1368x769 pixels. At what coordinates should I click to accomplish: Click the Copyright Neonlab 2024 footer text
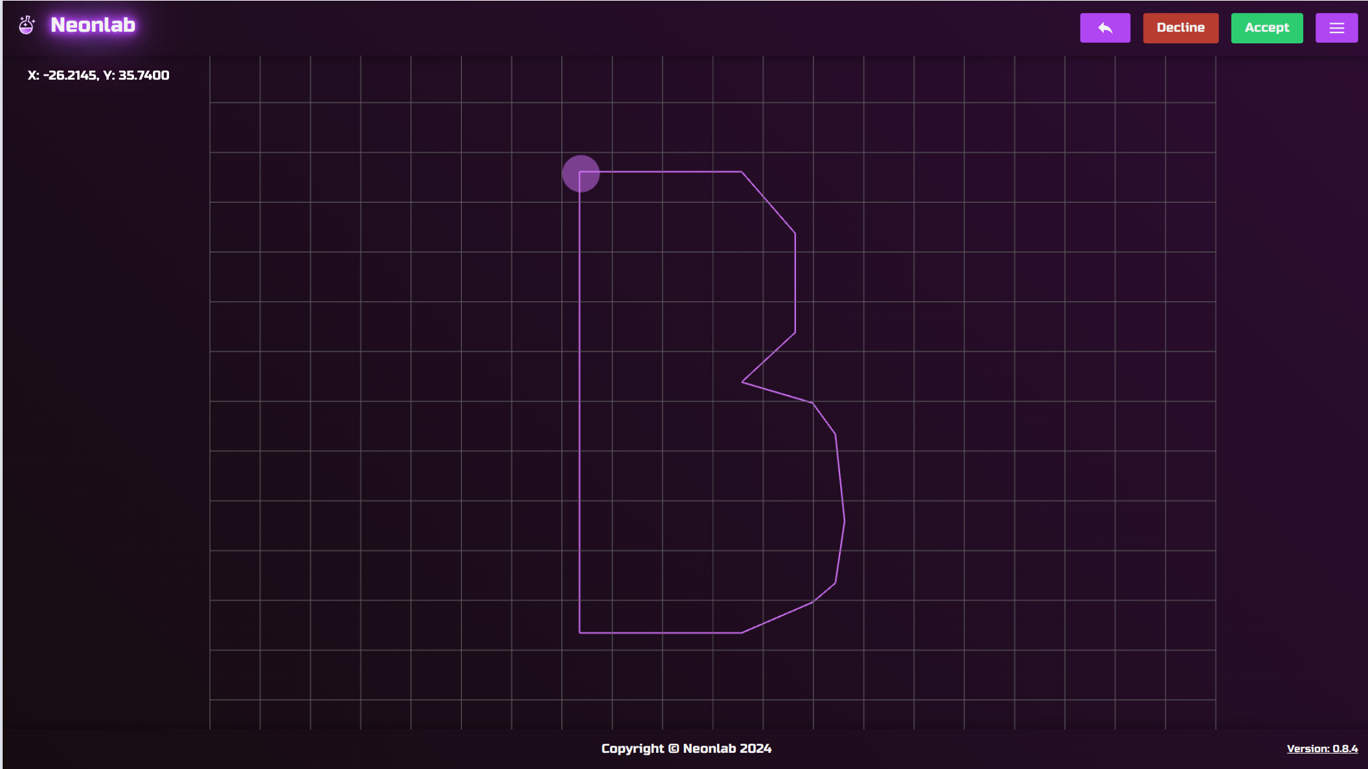(686, 748)
